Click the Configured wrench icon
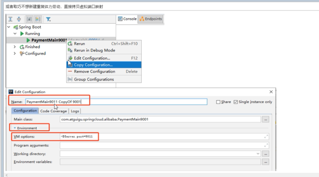This screenshot has height=177, width=319. 22,54
